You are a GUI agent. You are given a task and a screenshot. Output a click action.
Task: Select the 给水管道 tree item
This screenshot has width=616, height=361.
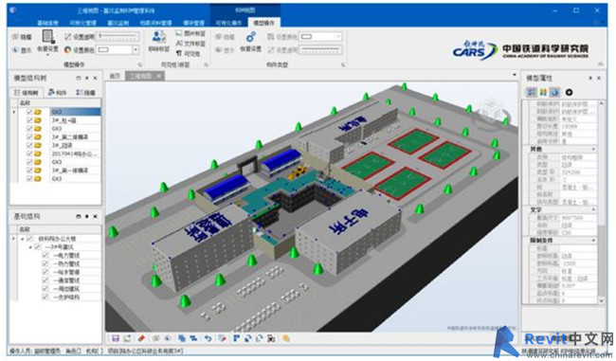[66, 272]
